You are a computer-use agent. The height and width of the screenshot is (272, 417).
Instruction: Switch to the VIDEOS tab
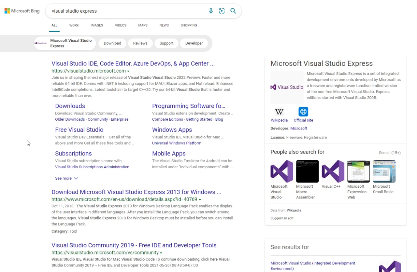[x=121, y=25]
